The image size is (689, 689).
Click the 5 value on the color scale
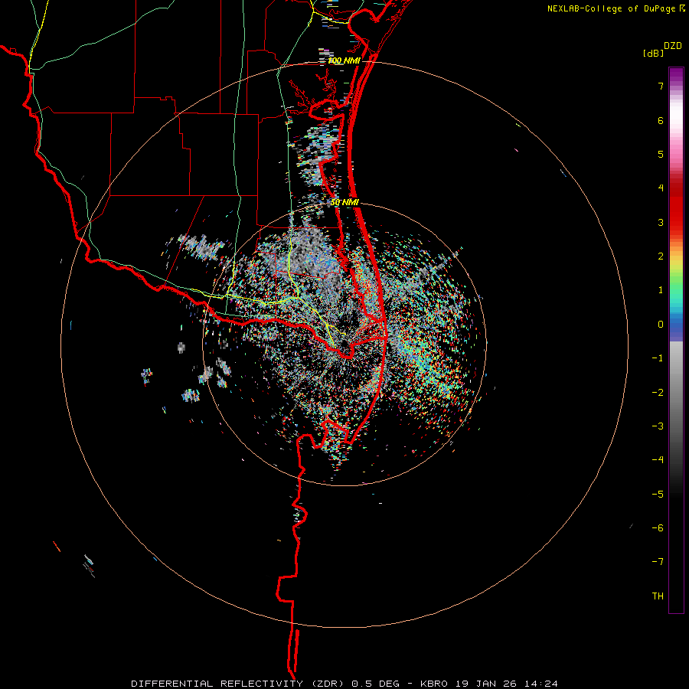[x=661, y=154]
